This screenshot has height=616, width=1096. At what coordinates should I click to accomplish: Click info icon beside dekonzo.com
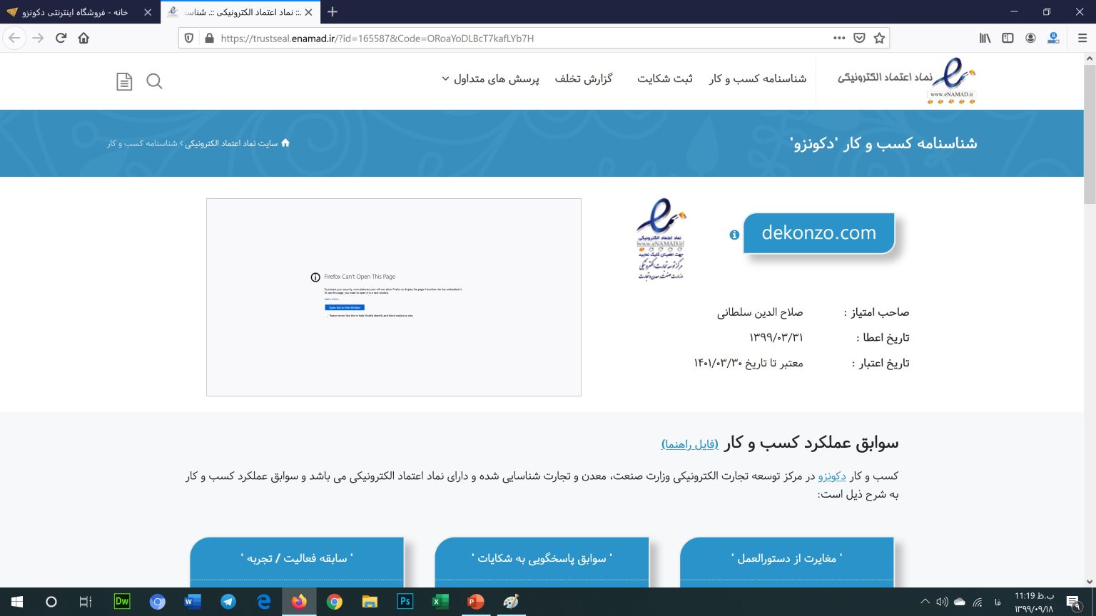[734, 235]
